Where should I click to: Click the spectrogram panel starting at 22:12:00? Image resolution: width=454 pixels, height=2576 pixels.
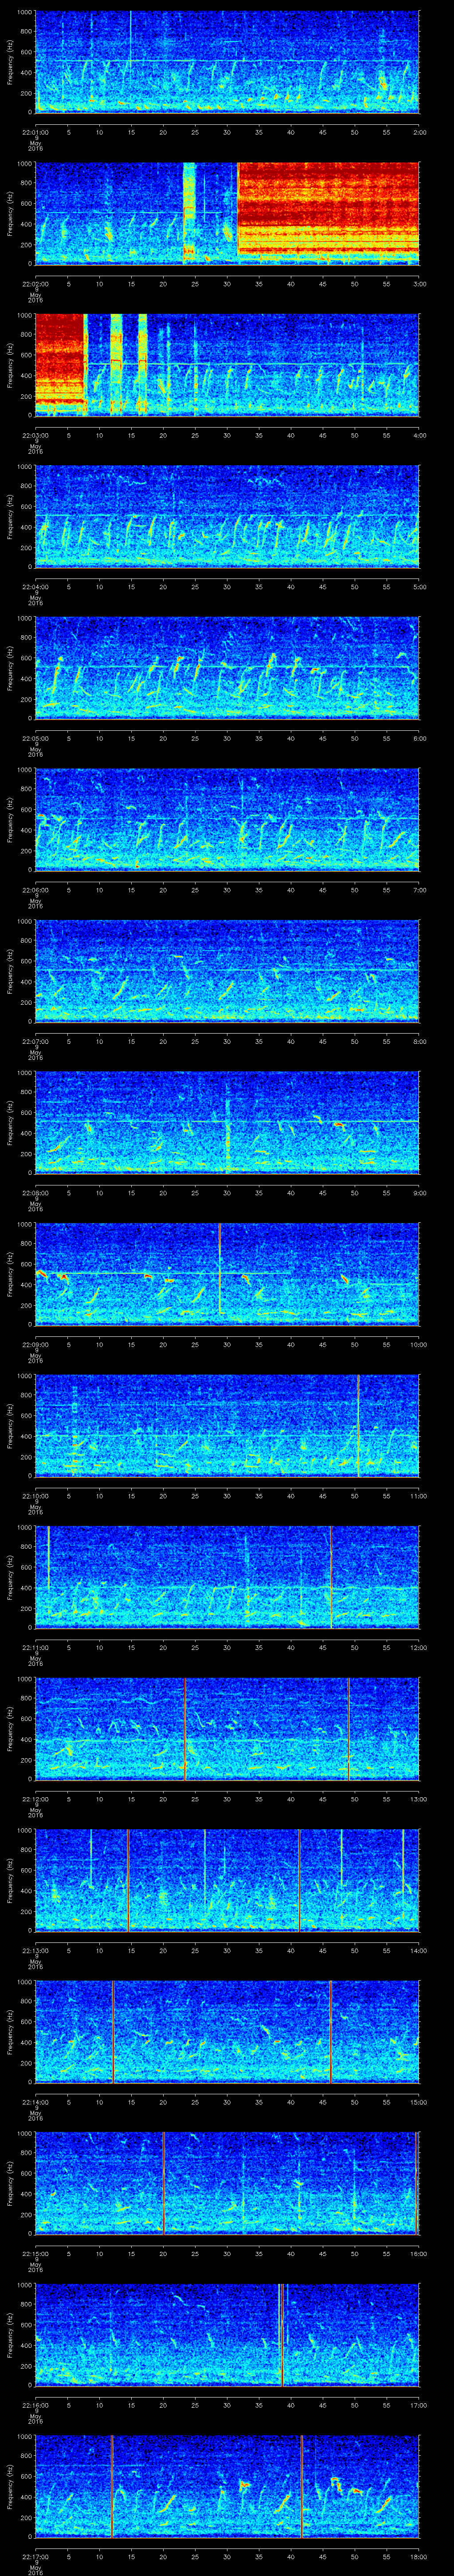point(227,1728)
